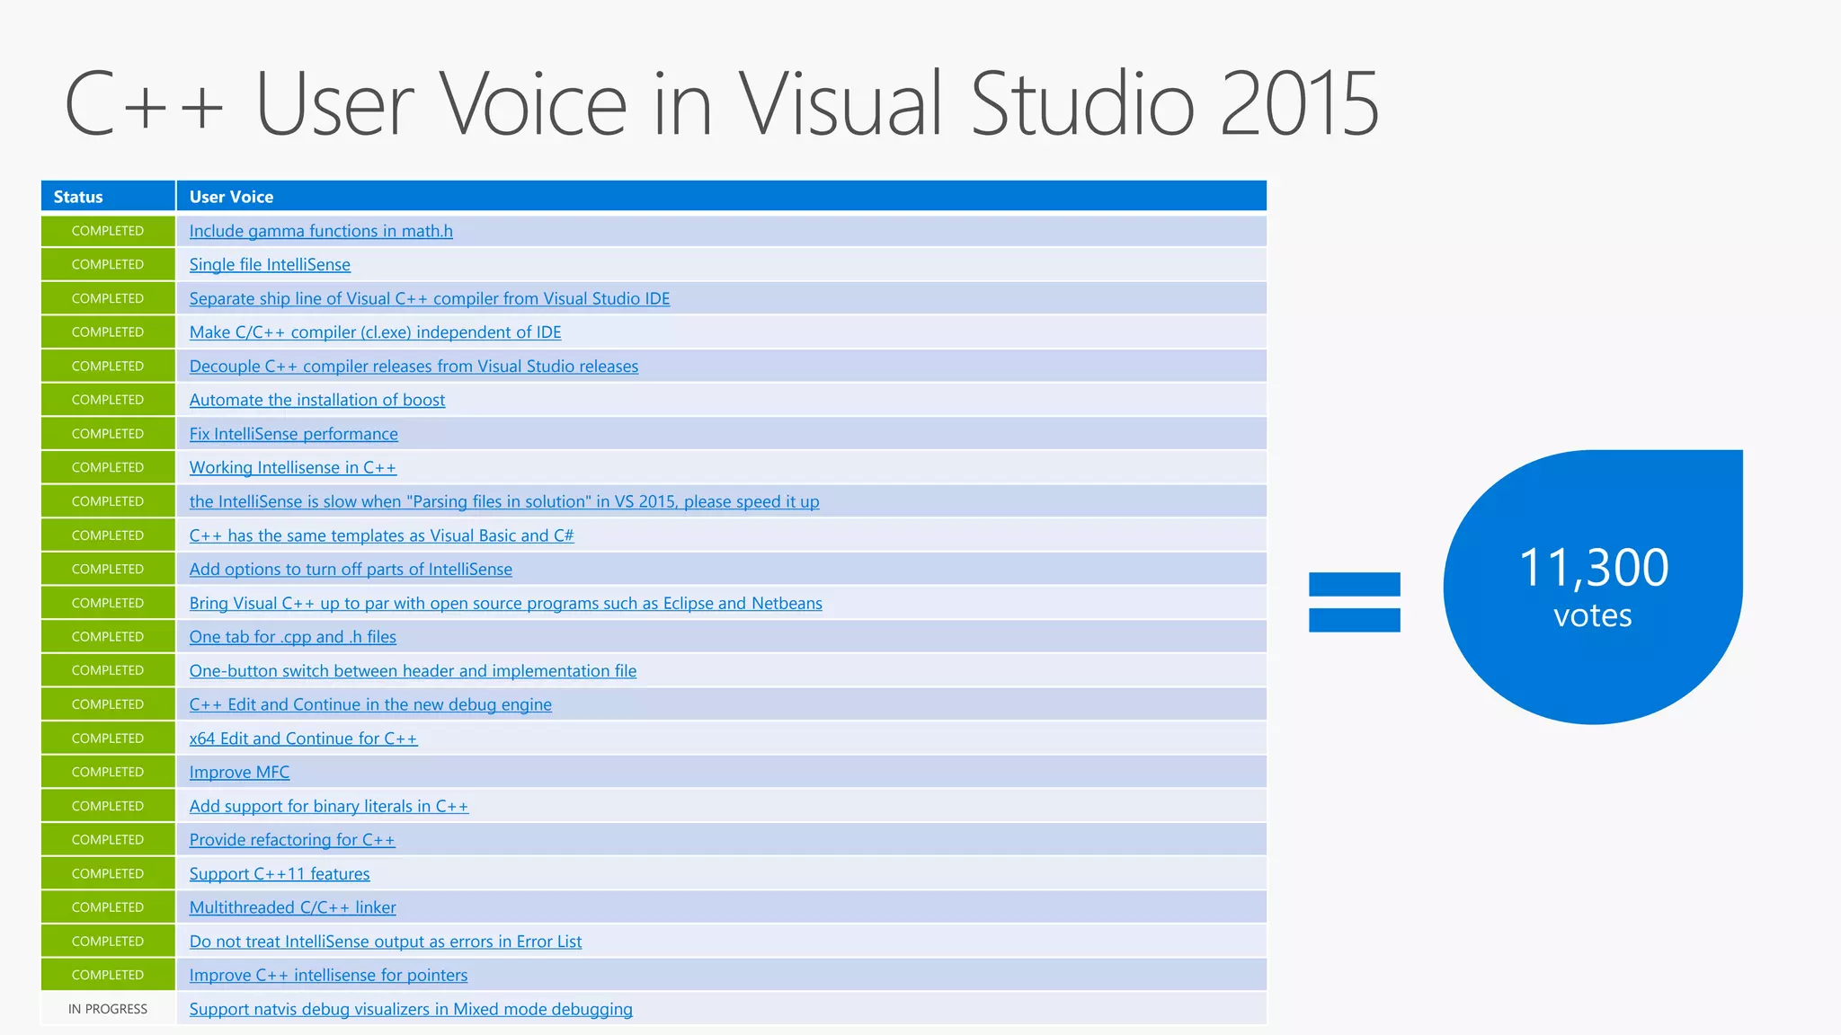Open 'Separate ship line of Visual C++ compiler' link
The image size is (1841, 1035).
click(430, 298)
